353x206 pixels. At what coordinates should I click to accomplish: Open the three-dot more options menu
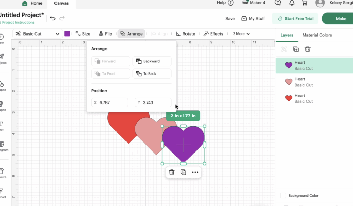195,173
